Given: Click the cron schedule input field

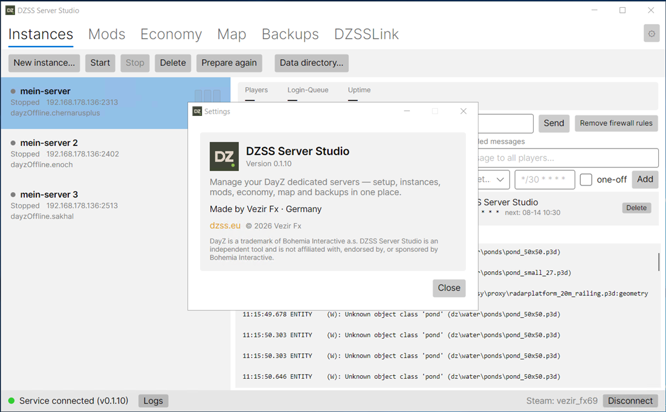Looking at the screenshot, I should point(545,179).
